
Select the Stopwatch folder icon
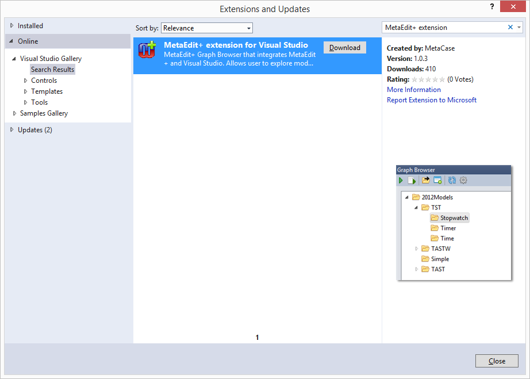point(434,217)
